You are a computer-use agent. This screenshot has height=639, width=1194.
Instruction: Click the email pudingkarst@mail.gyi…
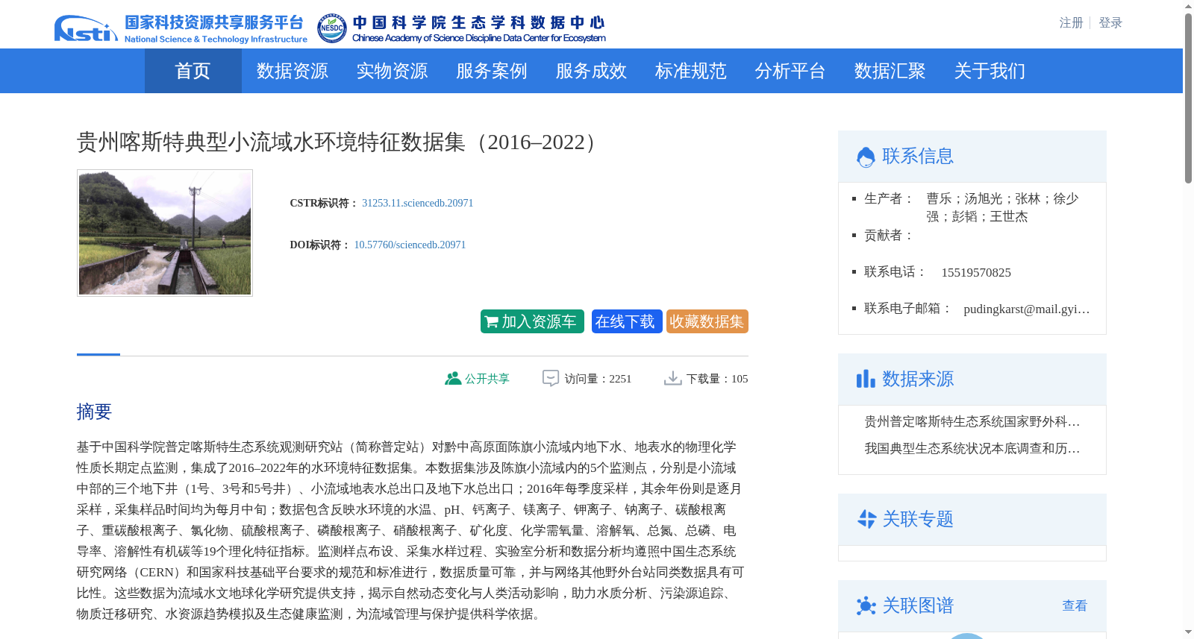(x=1027, y=309)
